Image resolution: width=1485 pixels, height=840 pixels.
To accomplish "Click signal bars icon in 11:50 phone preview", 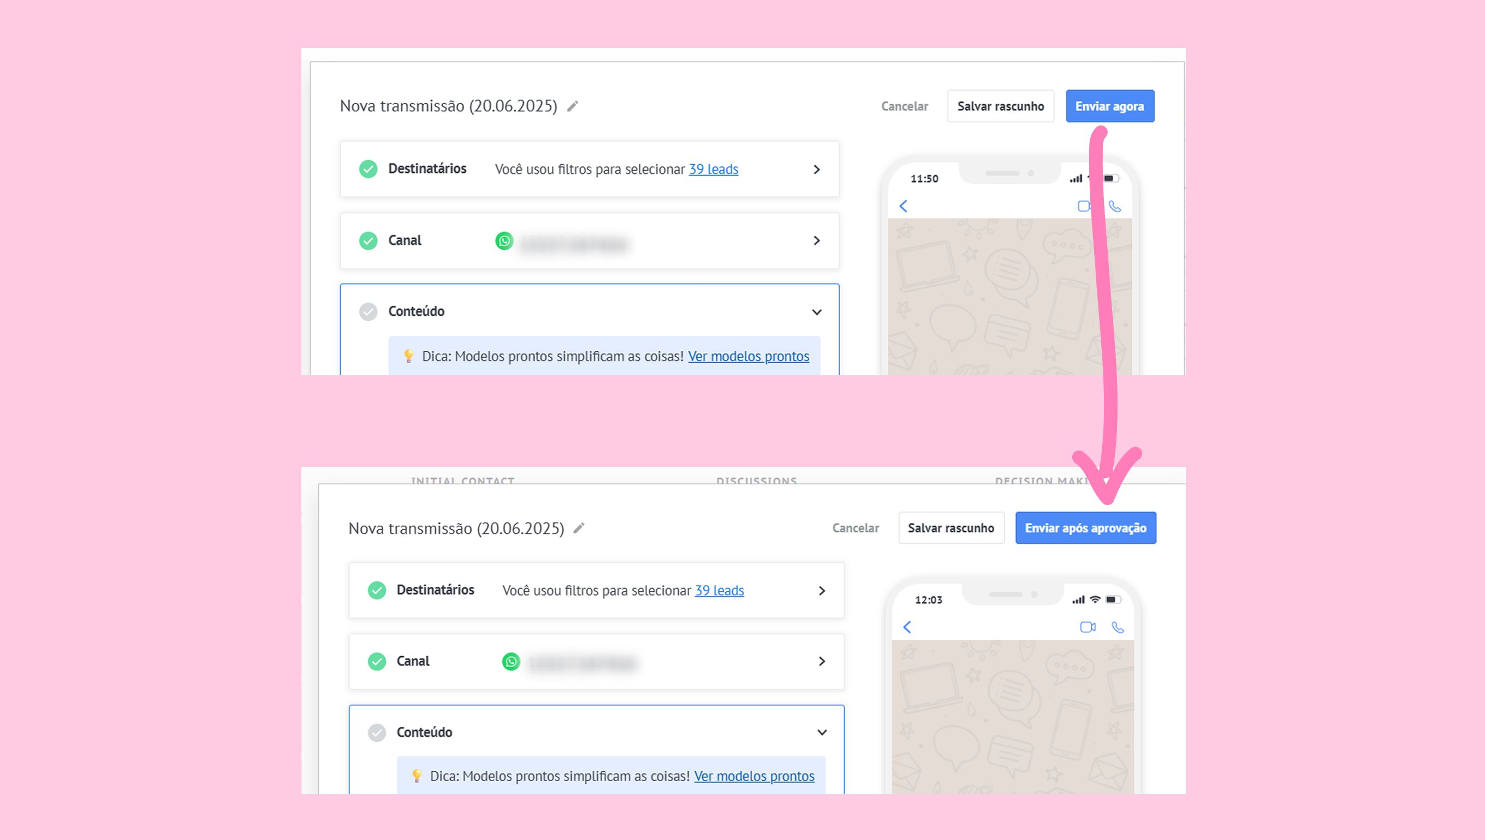I will pos(1076,179).
